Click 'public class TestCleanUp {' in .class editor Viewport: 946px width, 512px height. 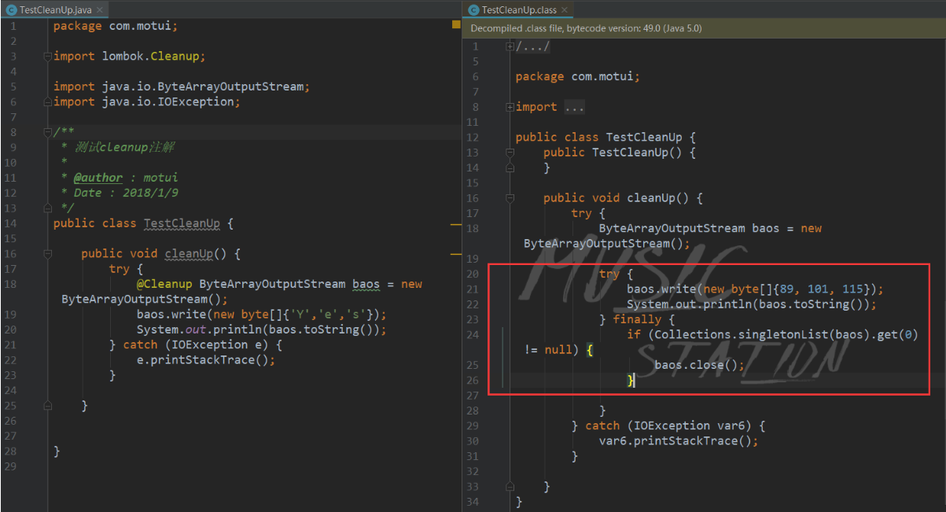[606, 138]
